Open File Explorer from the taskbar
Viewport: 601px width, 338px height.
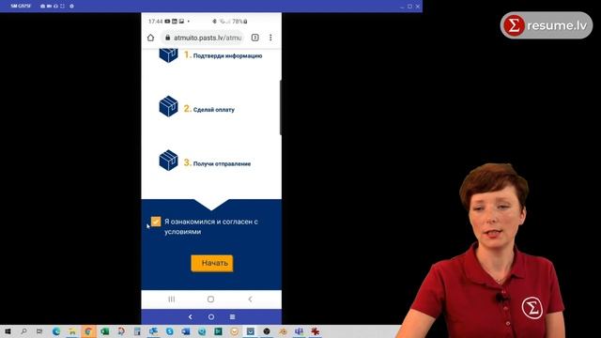[72, 331]
